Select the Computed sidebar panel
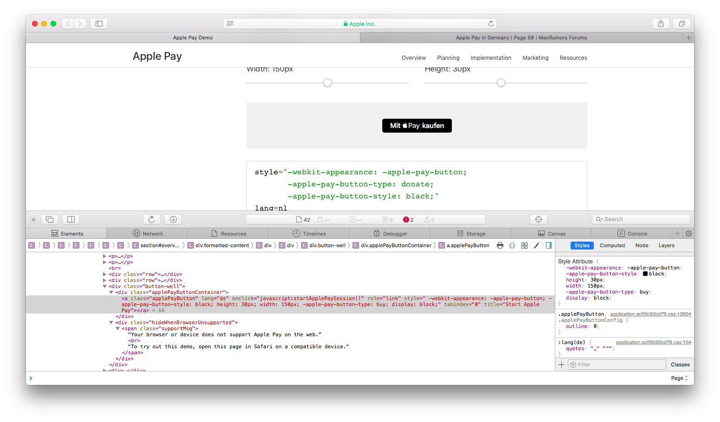The width and height of the screenshot is (720, 422). [x=612, y=245]
